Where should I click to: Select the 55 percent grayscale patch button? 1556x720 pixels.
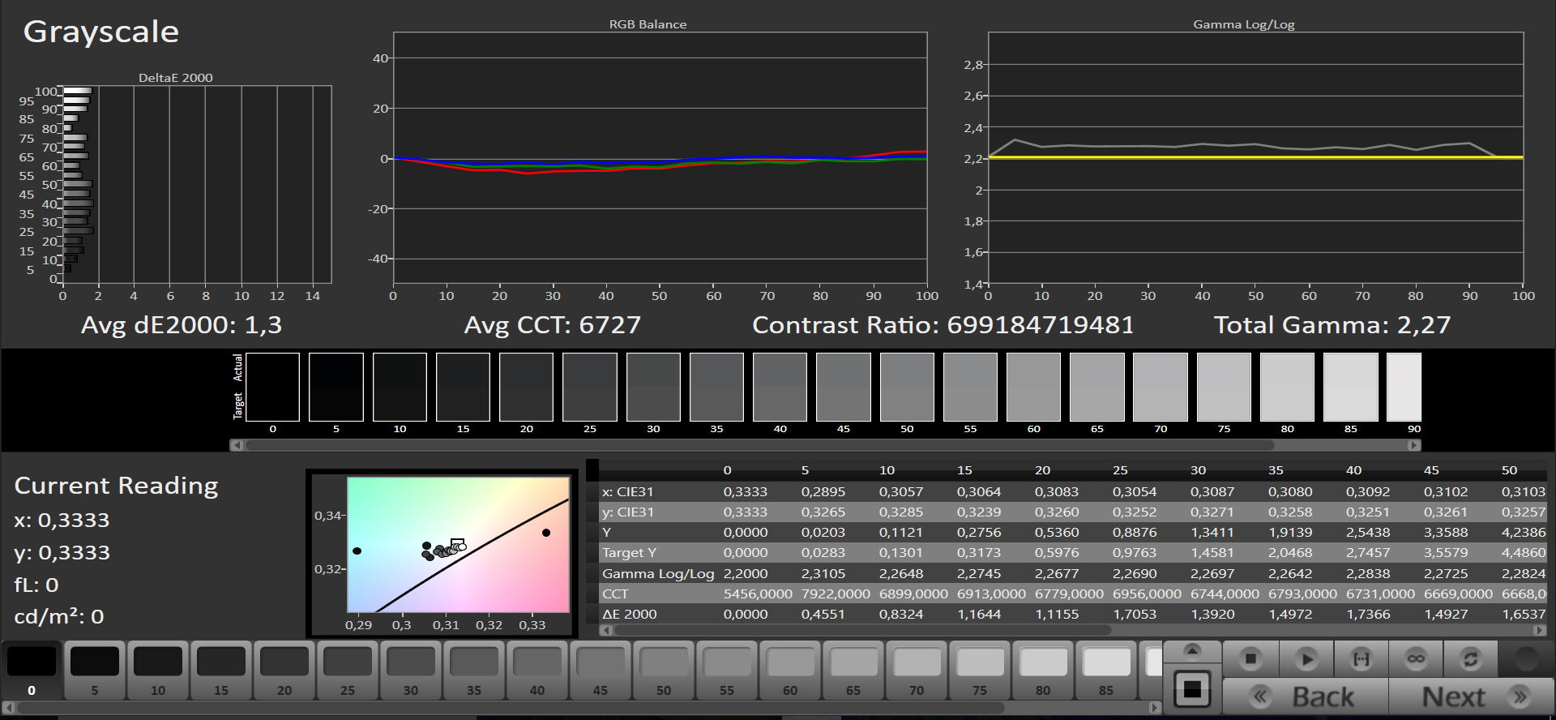pos(727,670)
